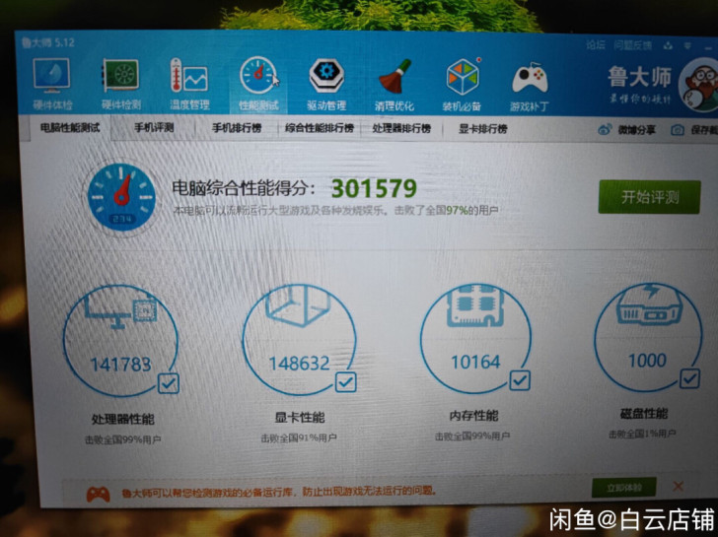Toggle the 磁盘性能 checkbox
This screenshot has height=537, width=718.
coord(690,378)
